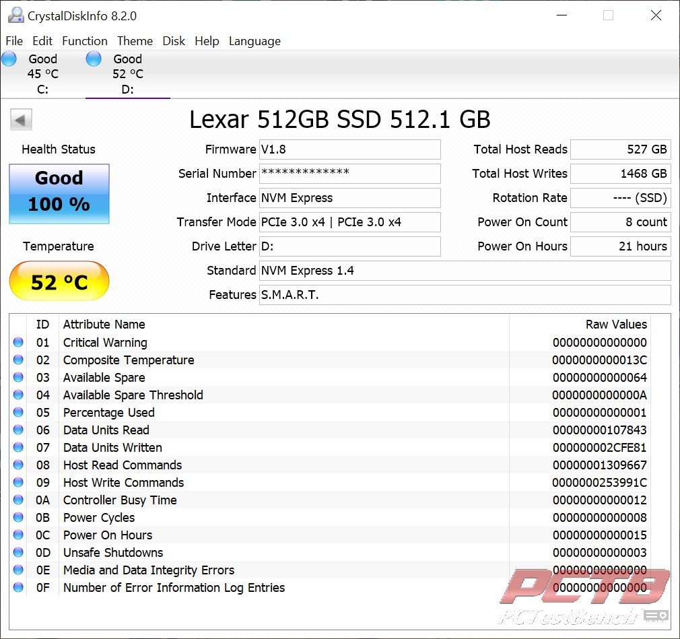
Task: Click the Raw Values column header
Action: pos(580,324)
